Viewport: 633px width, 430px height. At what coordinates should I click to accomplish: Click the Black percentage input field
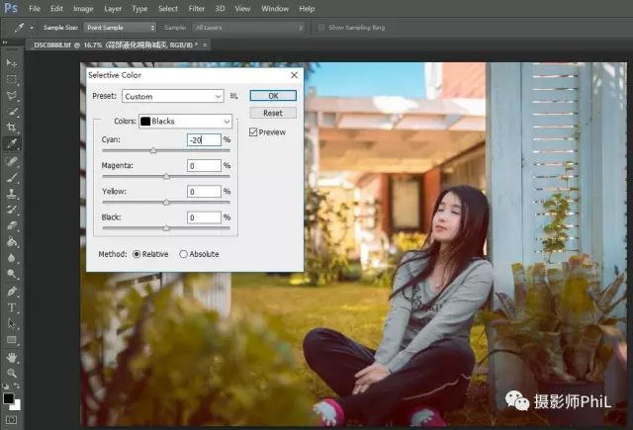pos(205,217)
